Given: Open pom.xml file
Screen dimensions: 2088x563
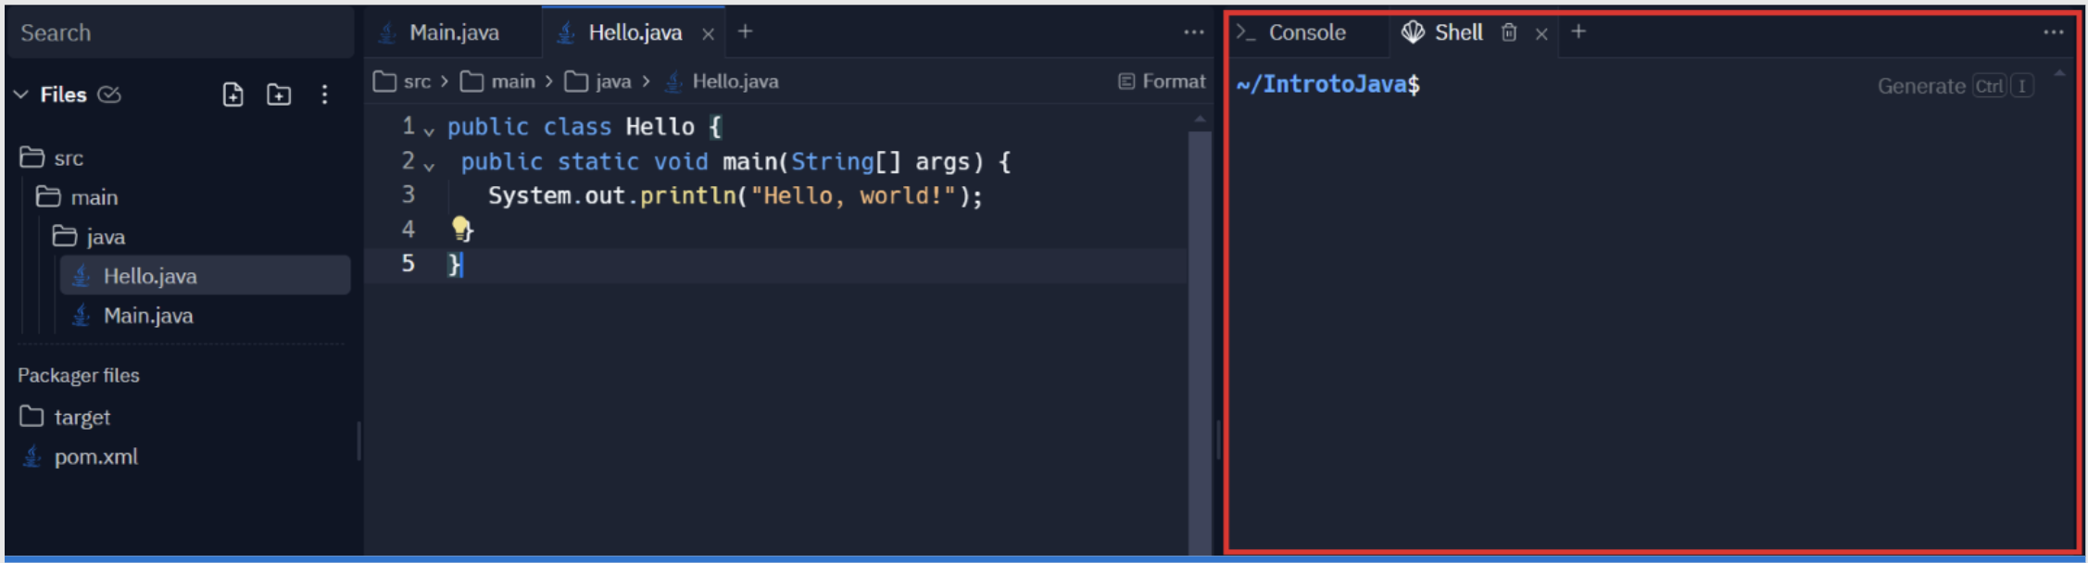Looking at the screenshot, I should pos(80,457).
